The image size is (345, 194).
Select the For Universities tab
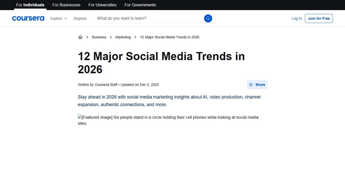tap(102, 5)
